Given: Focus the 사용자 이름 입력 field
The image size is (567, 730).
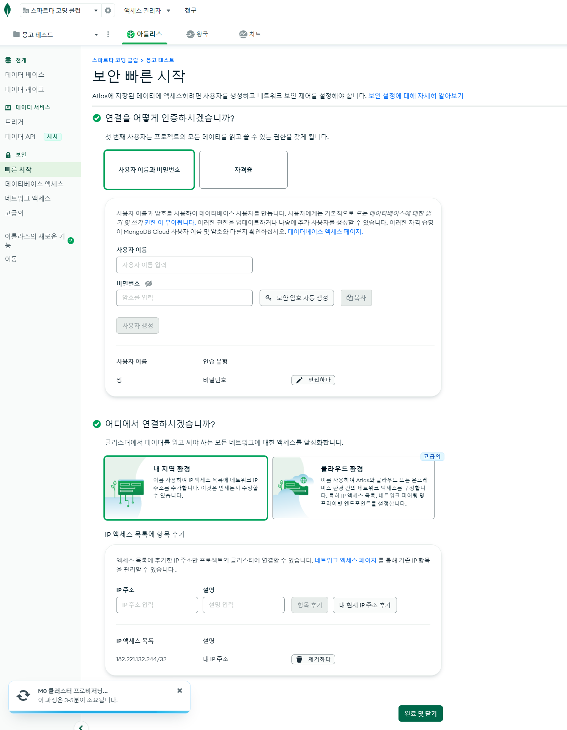Looking at the screenshot, I should pyautogui.click(x=184, y=265).
